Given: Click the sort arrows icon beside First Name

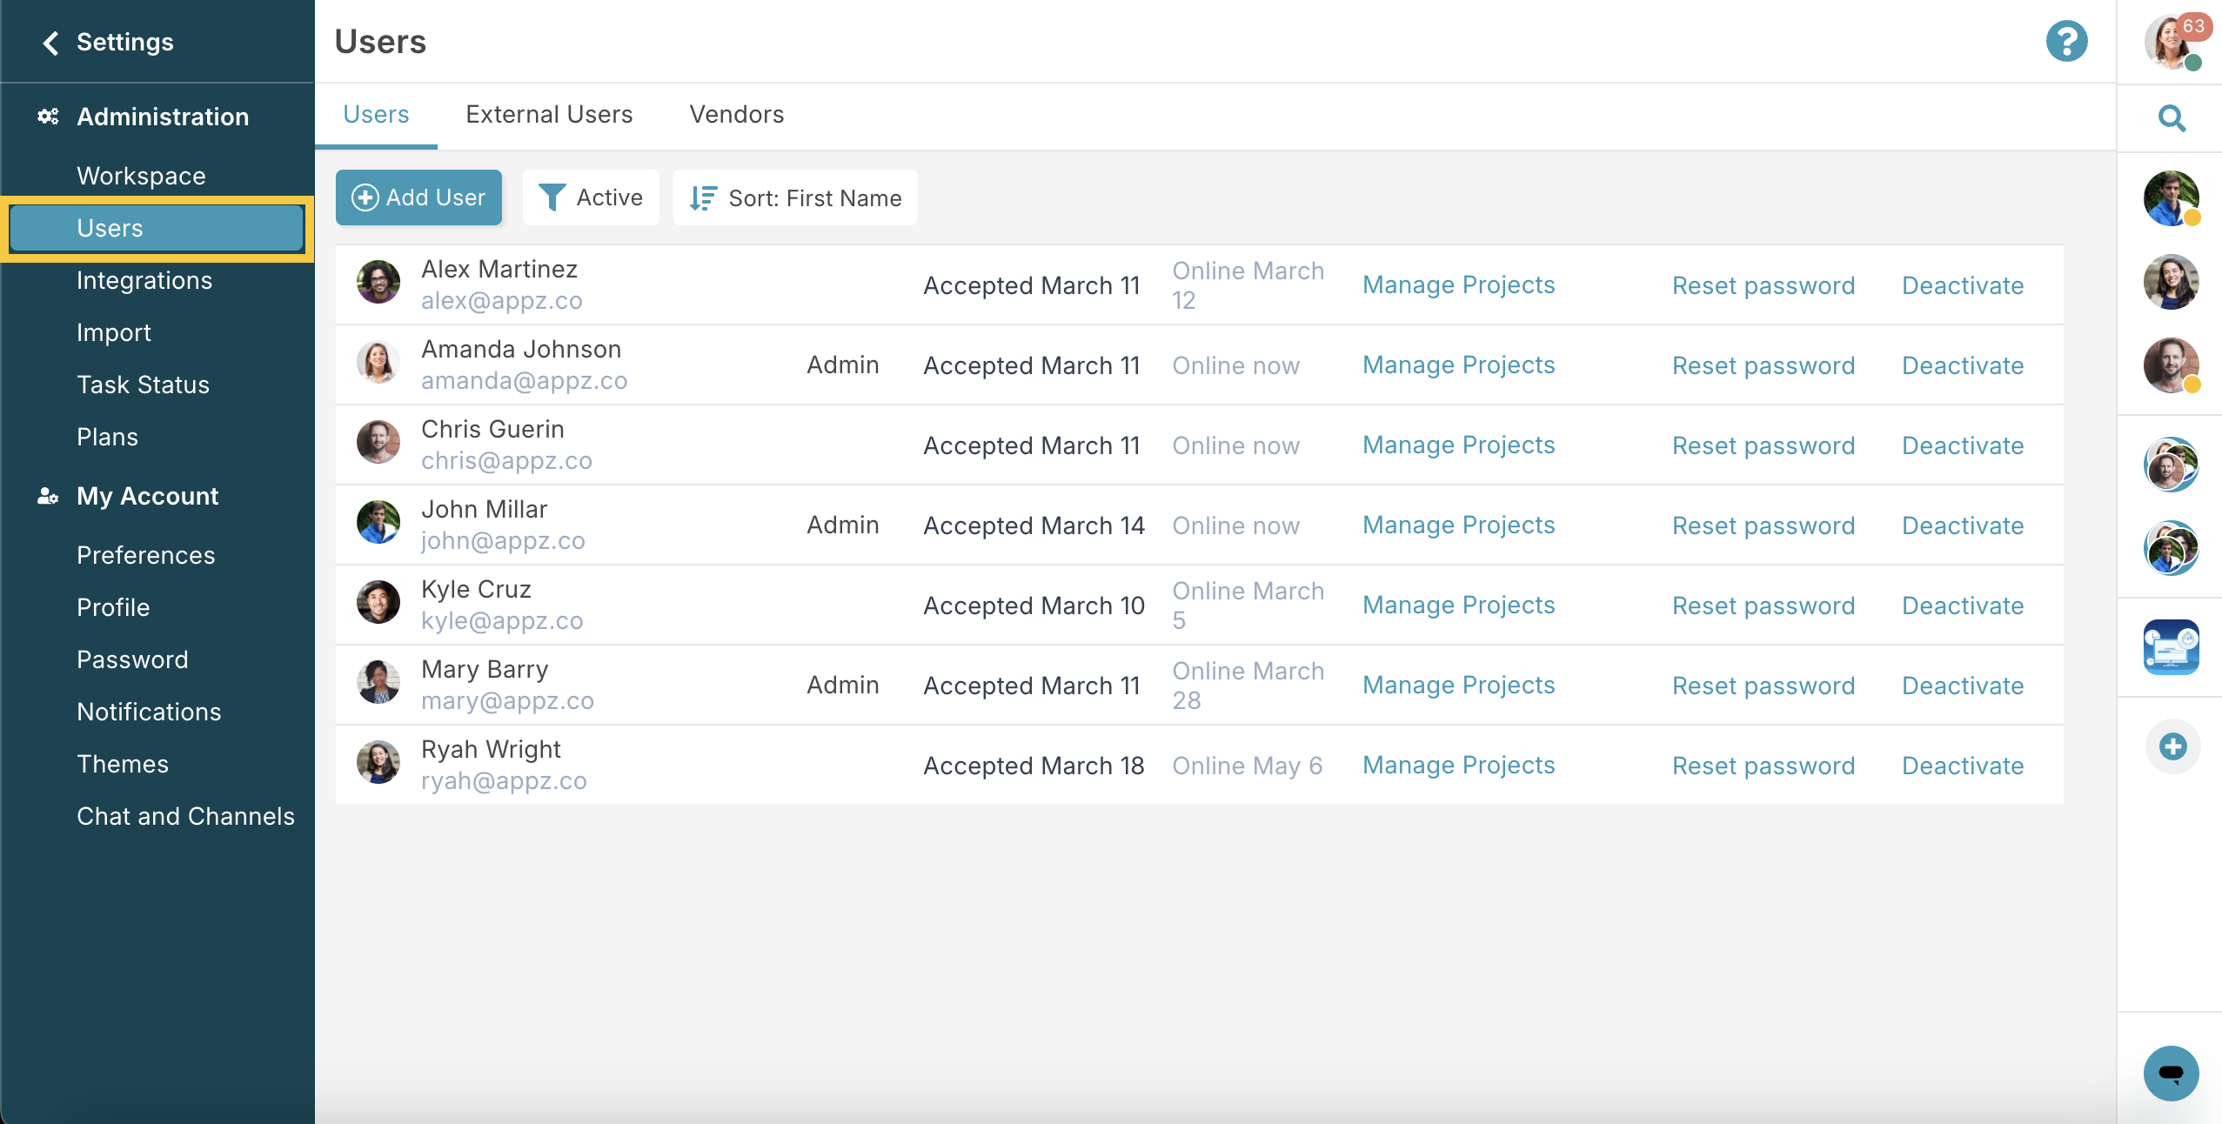Looking at the screenshot, I should (x=702, y=197).
